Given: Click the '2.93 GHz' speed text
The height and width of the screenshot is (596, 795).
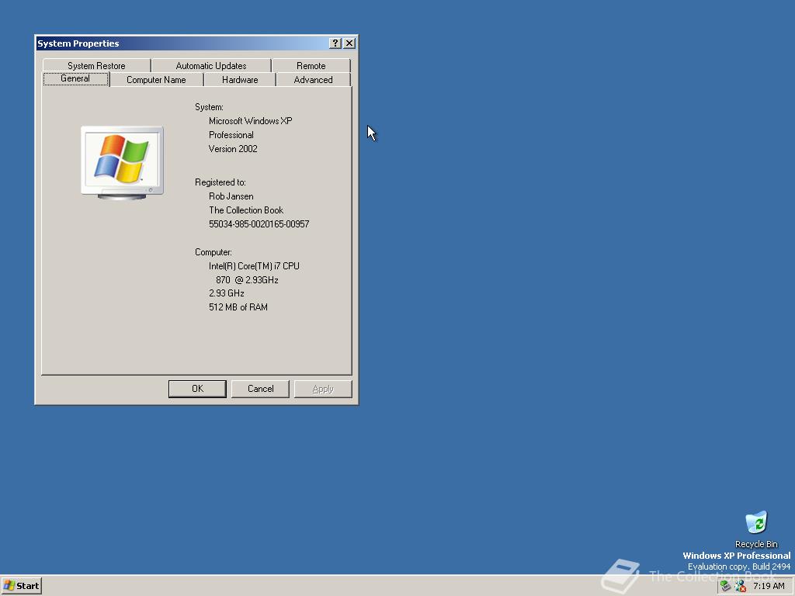Looking at the screenshot, I should pos(227,293).
